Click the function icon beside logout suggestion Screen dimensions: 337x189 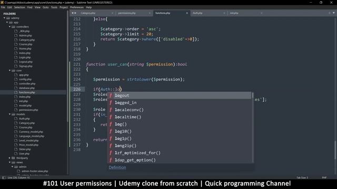click(x=111, y=96)
